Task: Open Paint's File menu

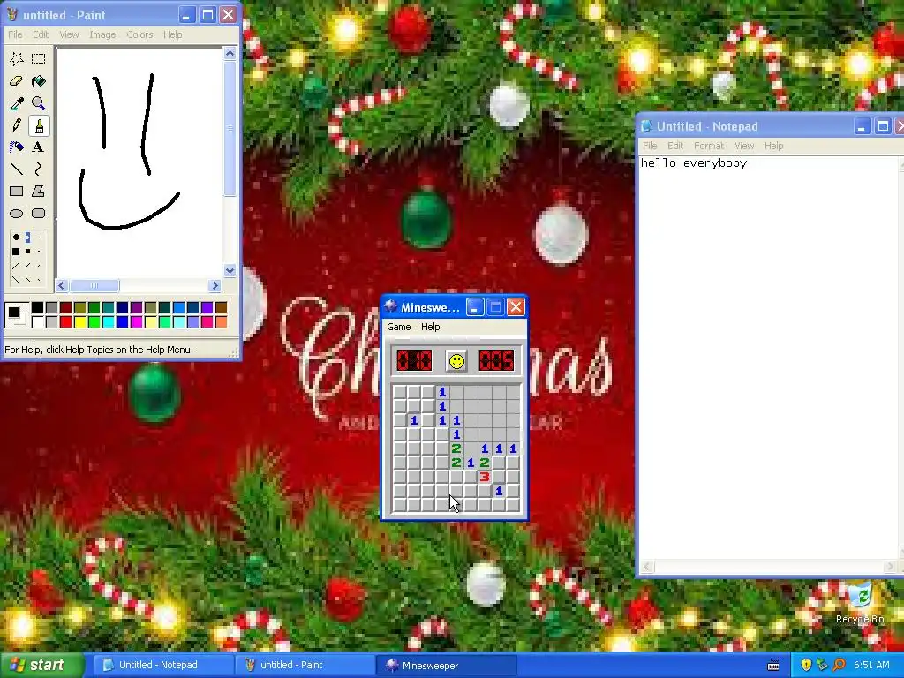Action: (15, 34)
